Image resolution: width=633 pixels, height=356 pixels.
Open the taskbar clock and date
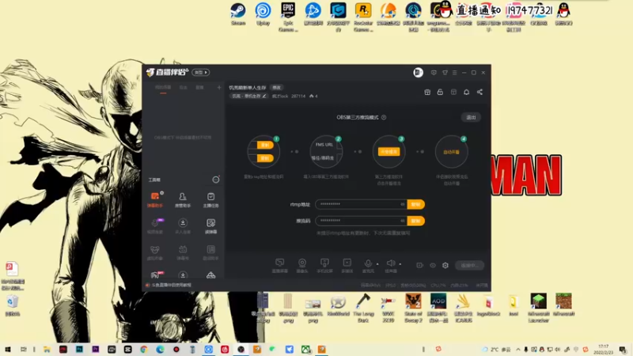coord(604,349)
